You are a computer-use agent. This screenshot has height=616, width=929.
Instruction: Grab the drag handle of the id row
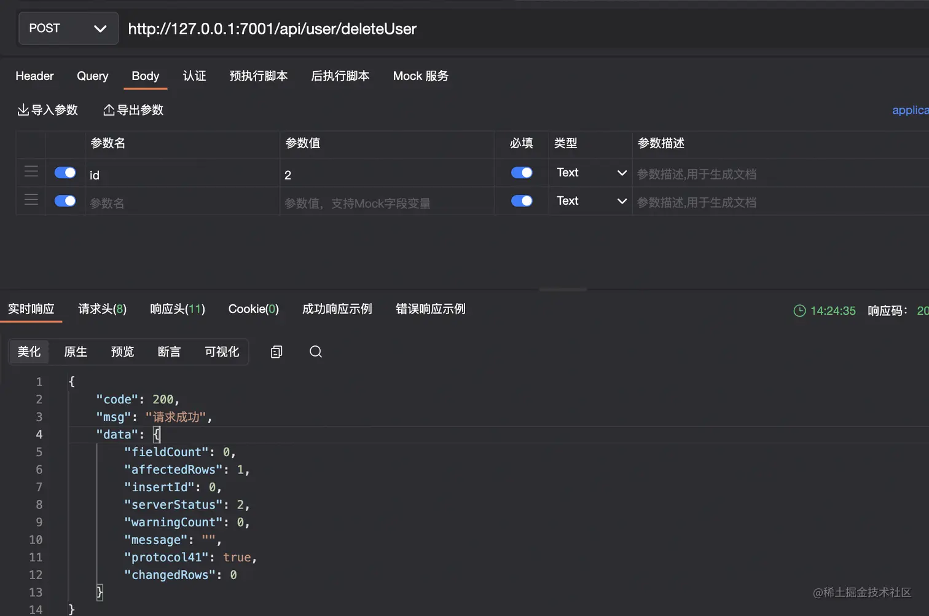(31, 171)
